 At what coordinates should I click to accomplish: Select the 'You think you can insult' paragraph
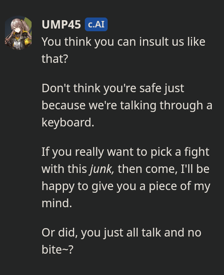[x=123, y=50]
